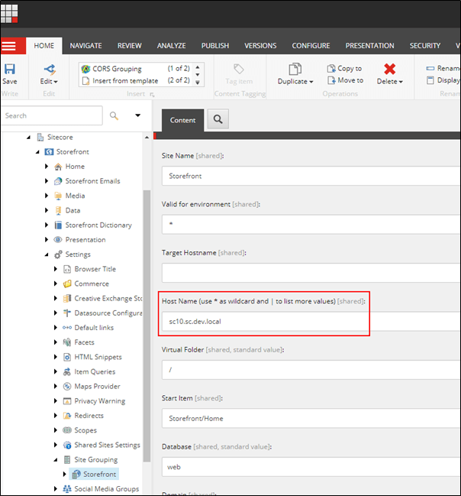Click the Rename ribbon button
Screen dimensions: 461x496
[x=443, y=68]
